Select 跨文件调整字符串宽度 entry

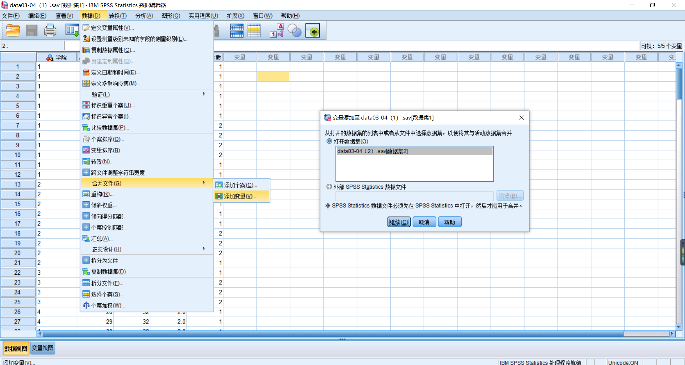point(147,172)
